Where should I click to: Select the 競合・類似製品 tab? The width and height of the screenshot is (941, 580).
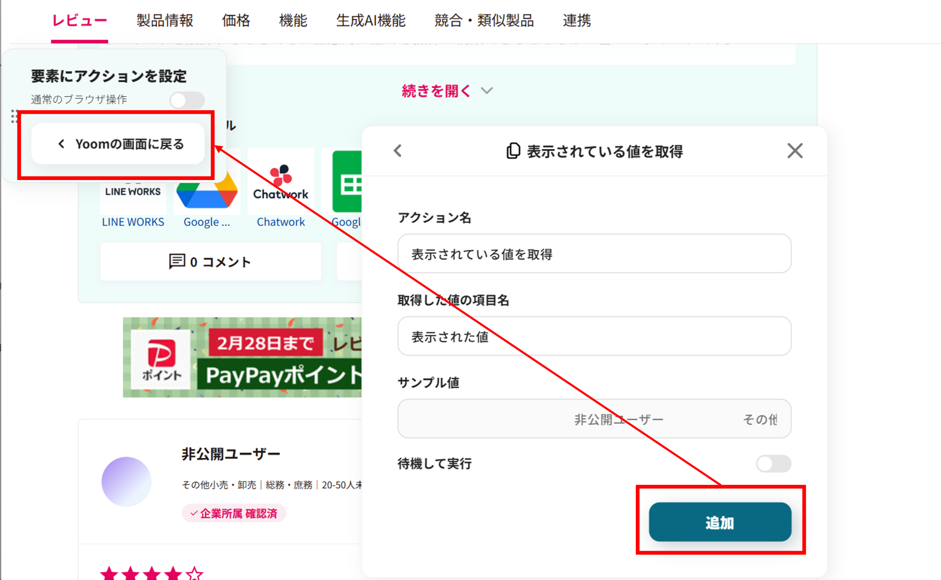(484, 21)
